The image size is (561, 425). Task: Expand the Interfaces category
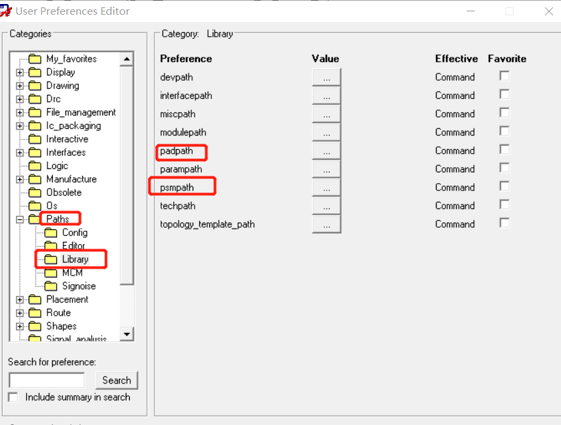point(20,152)
